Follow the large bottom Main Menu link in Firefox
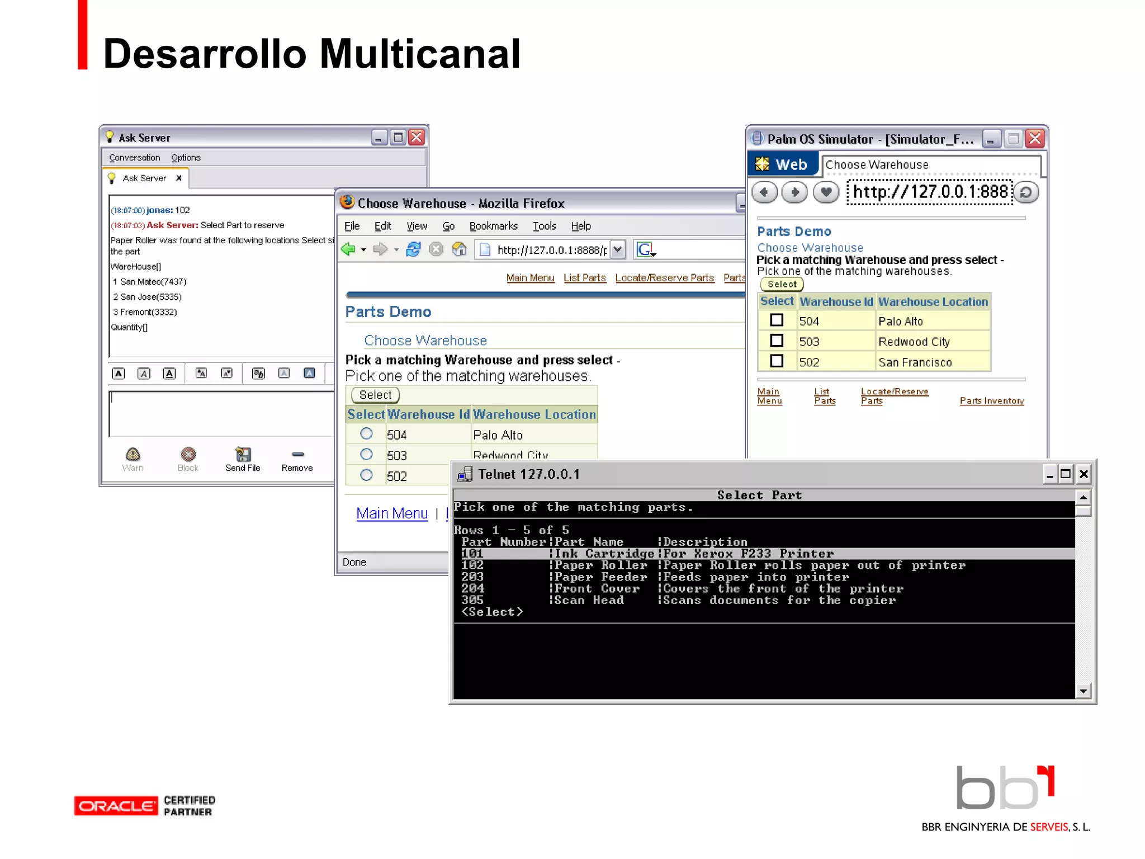The image size is (1145, 859). coord(392,513)
